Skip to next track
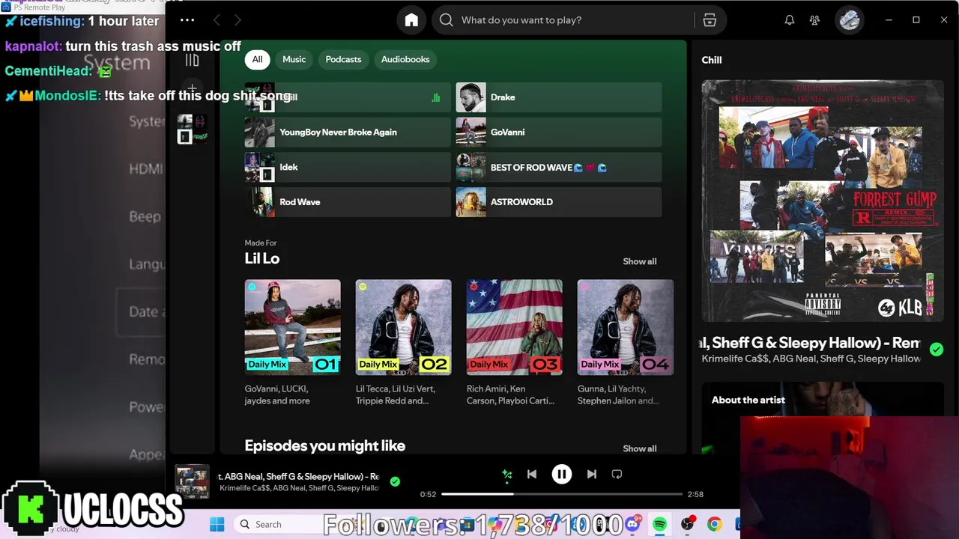The width and height of the screenshot is (959, 539). click(x=591, y=474)
